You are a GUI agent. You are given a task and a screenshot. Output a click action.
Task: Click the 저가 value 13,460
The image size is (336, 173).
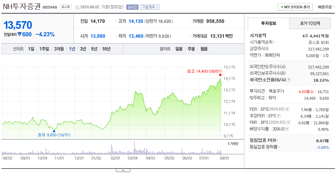click(x=136, y=36)
